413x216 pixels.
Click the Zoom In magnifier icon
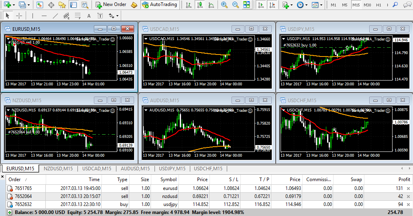[224, 5]
